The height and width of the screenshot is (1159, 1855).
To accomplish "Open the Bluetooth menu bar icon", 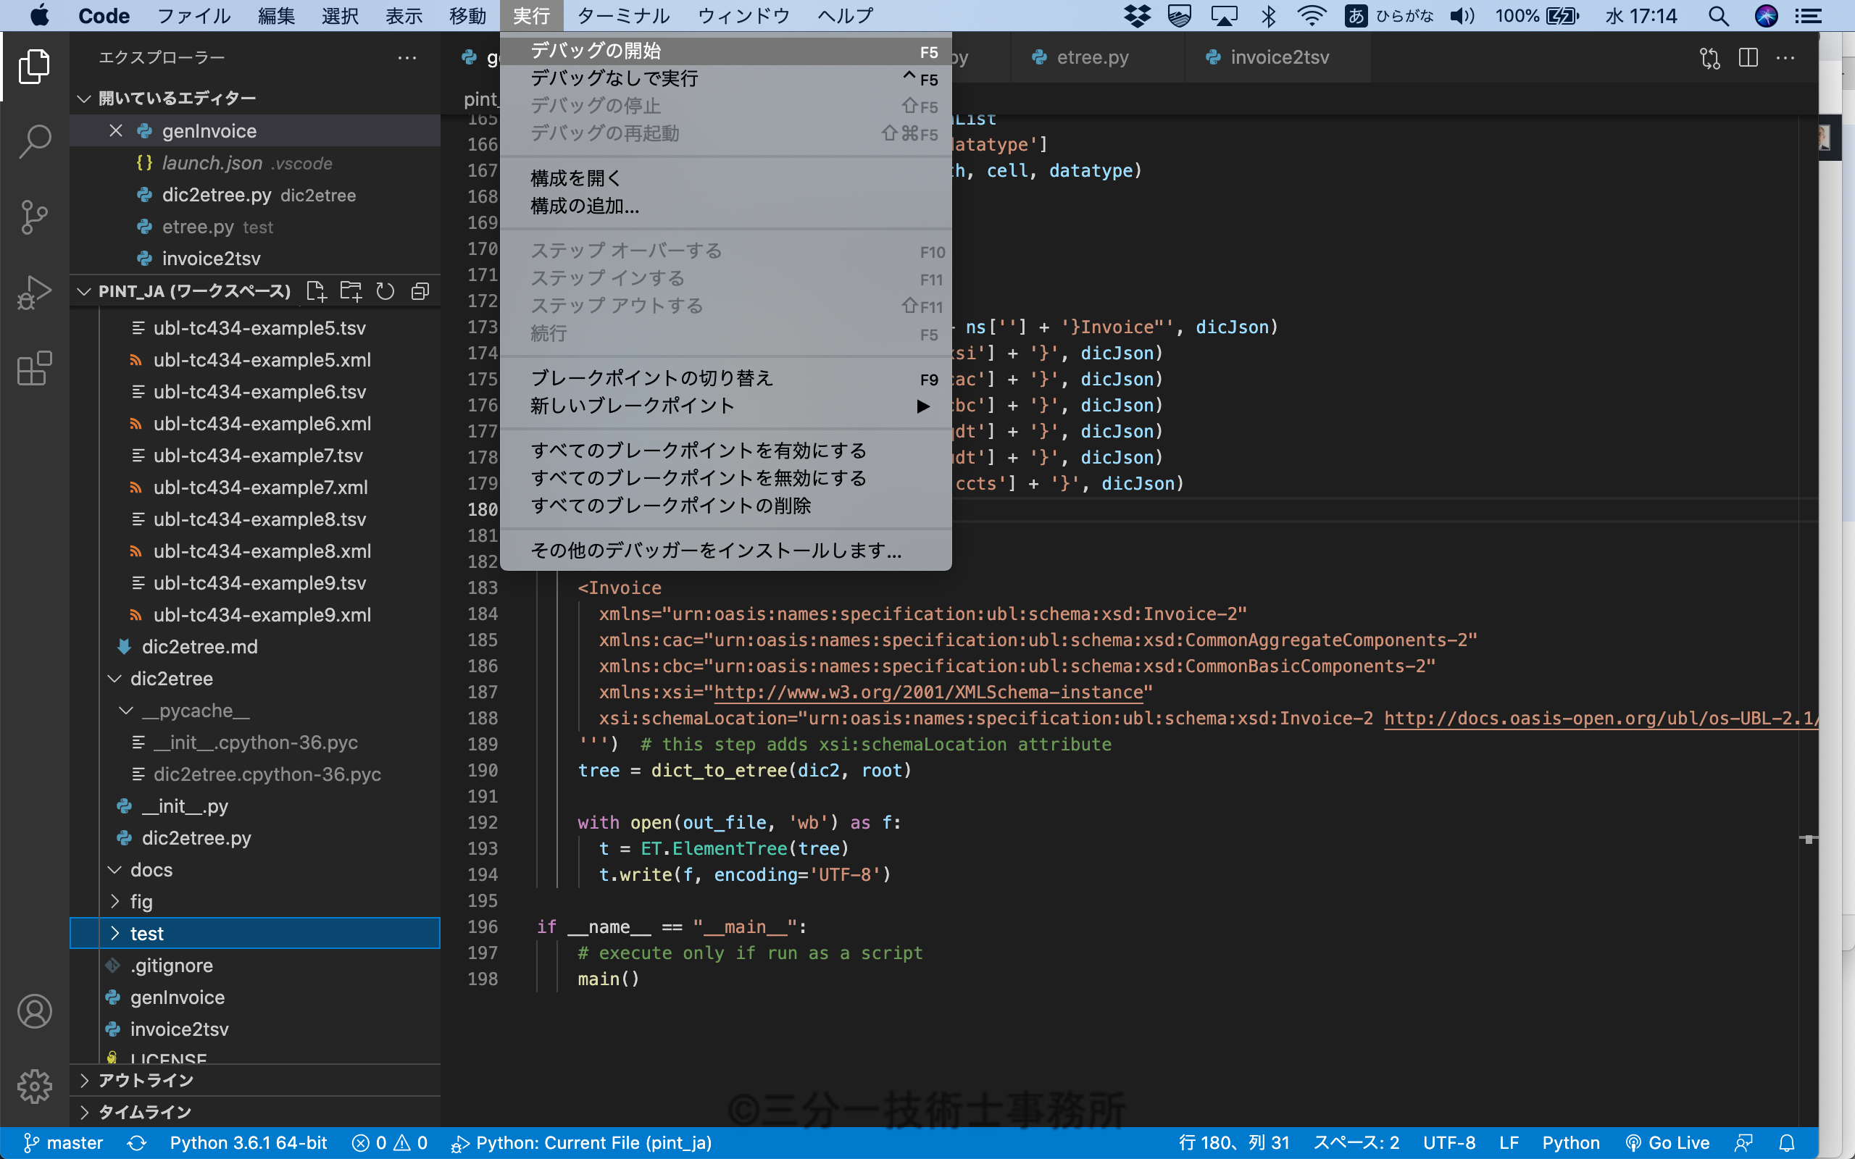I will coord(1269,15).
